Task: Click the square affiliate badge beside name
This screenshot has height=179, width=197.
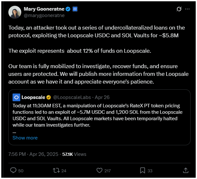Action: pos(75,9)
